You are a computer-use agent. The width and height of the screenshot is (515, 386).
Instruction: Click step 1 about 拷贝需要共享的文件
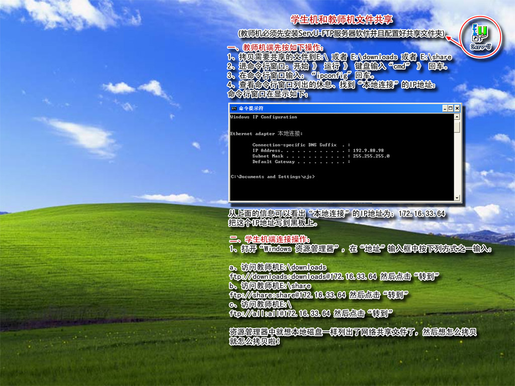click(x=339, y=57)
